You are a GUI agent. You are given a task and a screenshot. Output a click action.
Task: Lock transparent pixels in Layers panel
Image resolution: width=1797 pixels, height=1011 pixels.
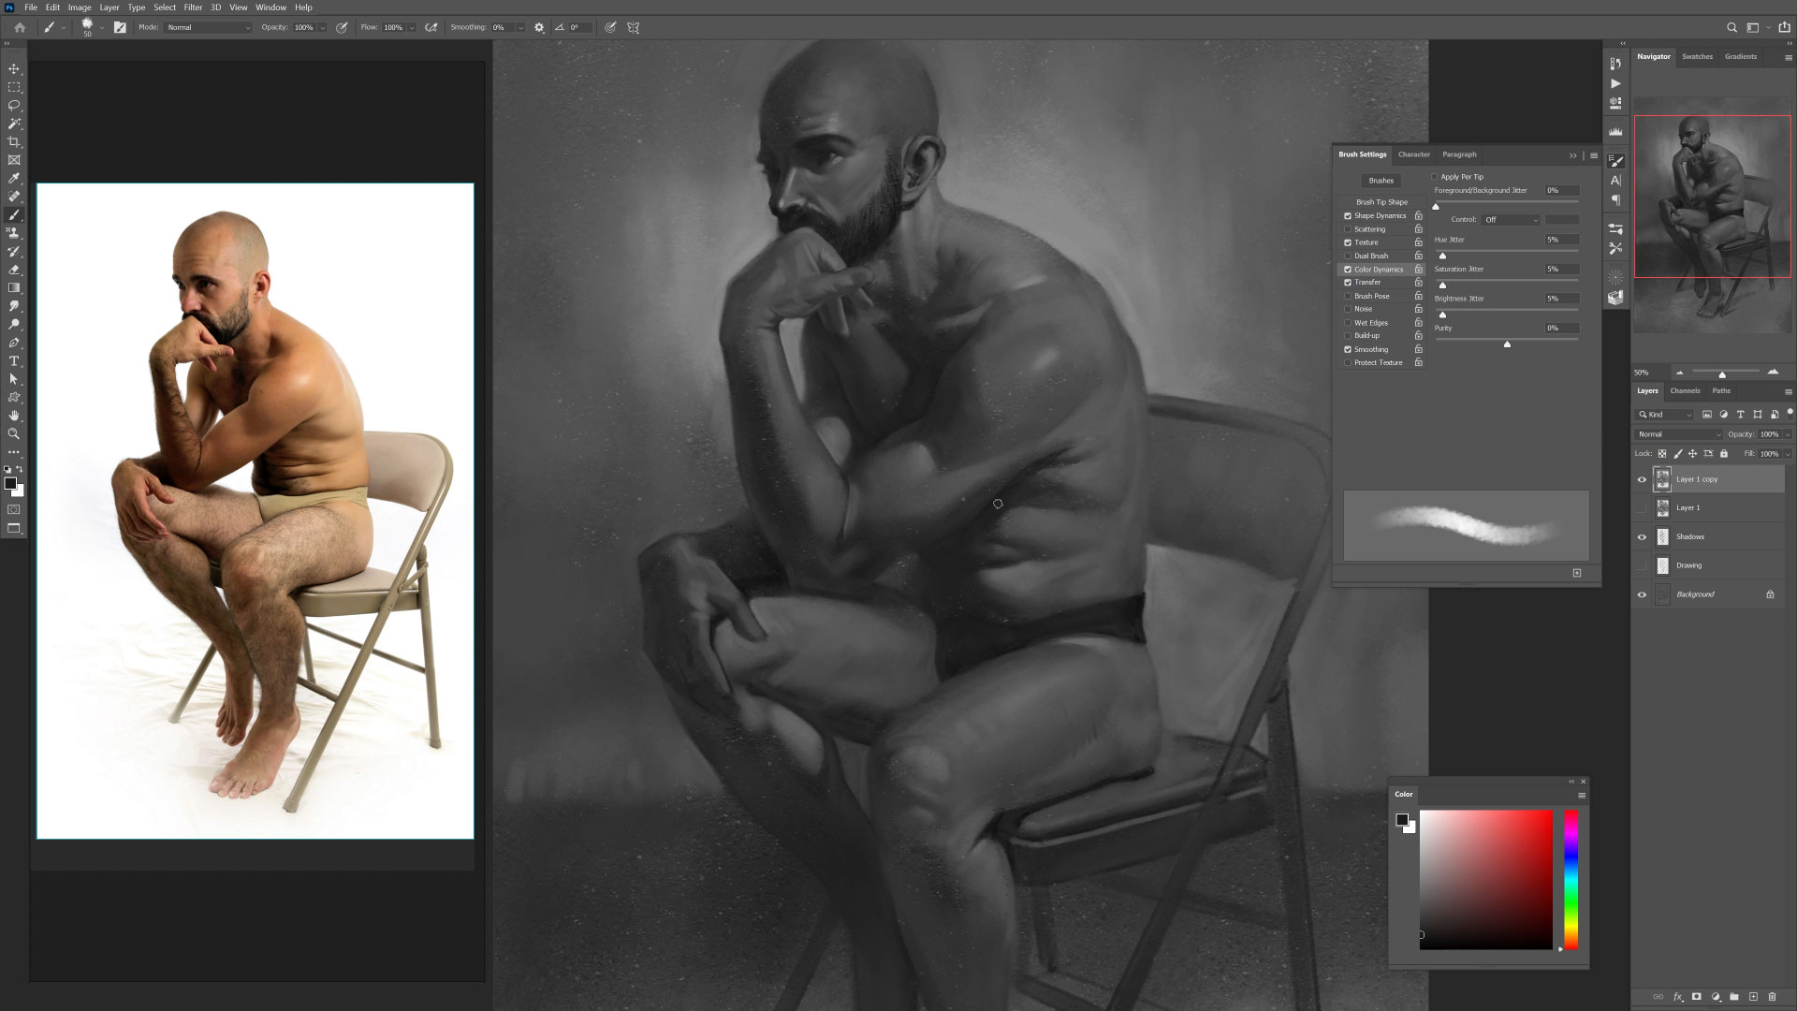[x=1662, y=454]
